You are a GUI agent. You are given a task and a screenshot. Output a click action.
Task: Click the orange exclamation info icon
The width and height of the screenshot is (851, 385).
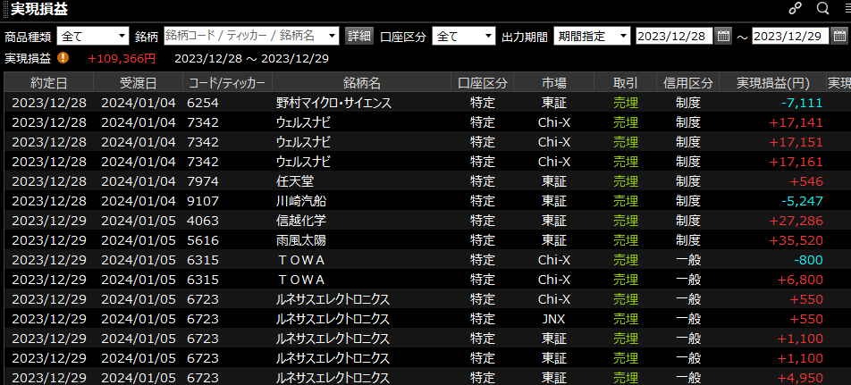[x=63, y=57]
